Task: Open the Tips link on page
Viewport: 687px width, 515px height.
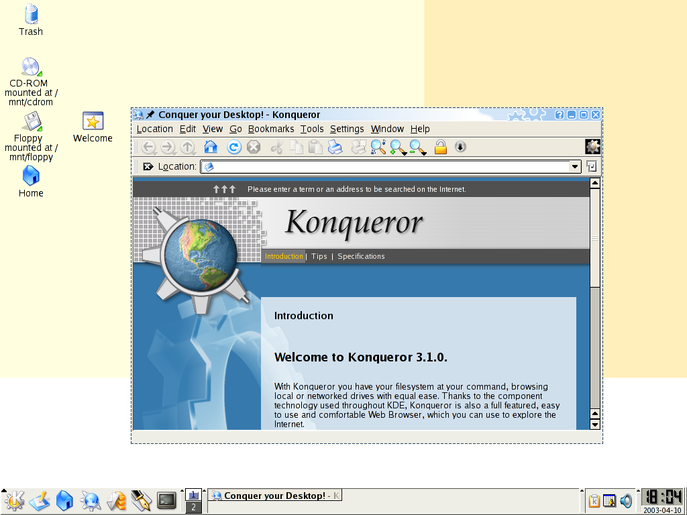Action: click(x=319, y=256)
